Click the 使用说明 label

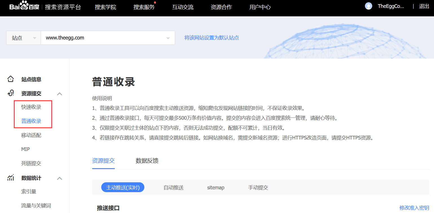pyautogui.click(x=102, y=98)
